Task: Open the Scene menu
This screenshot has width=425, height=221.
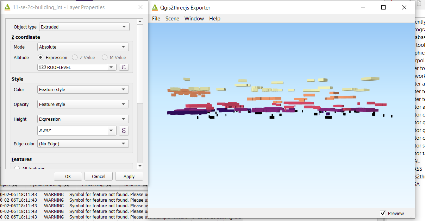Action: point(172,19)
